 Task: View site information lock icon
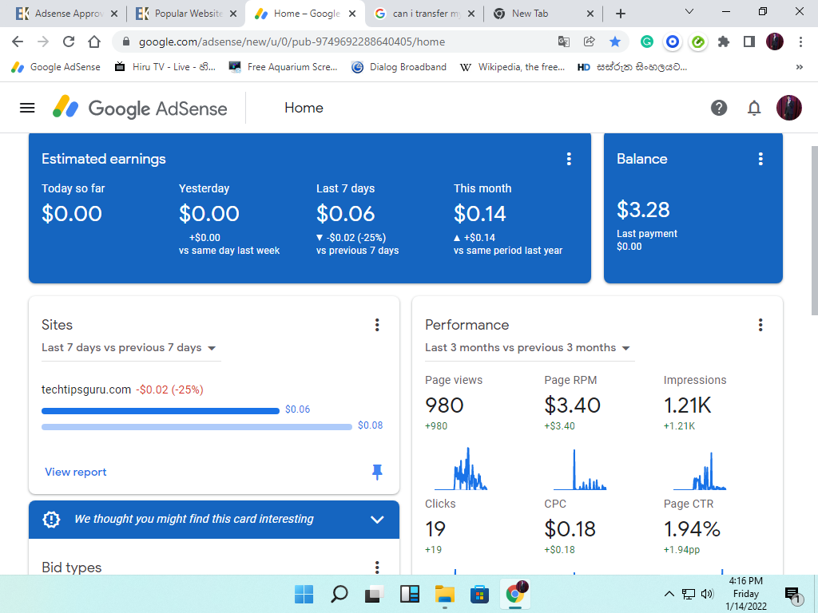[125, 42]
